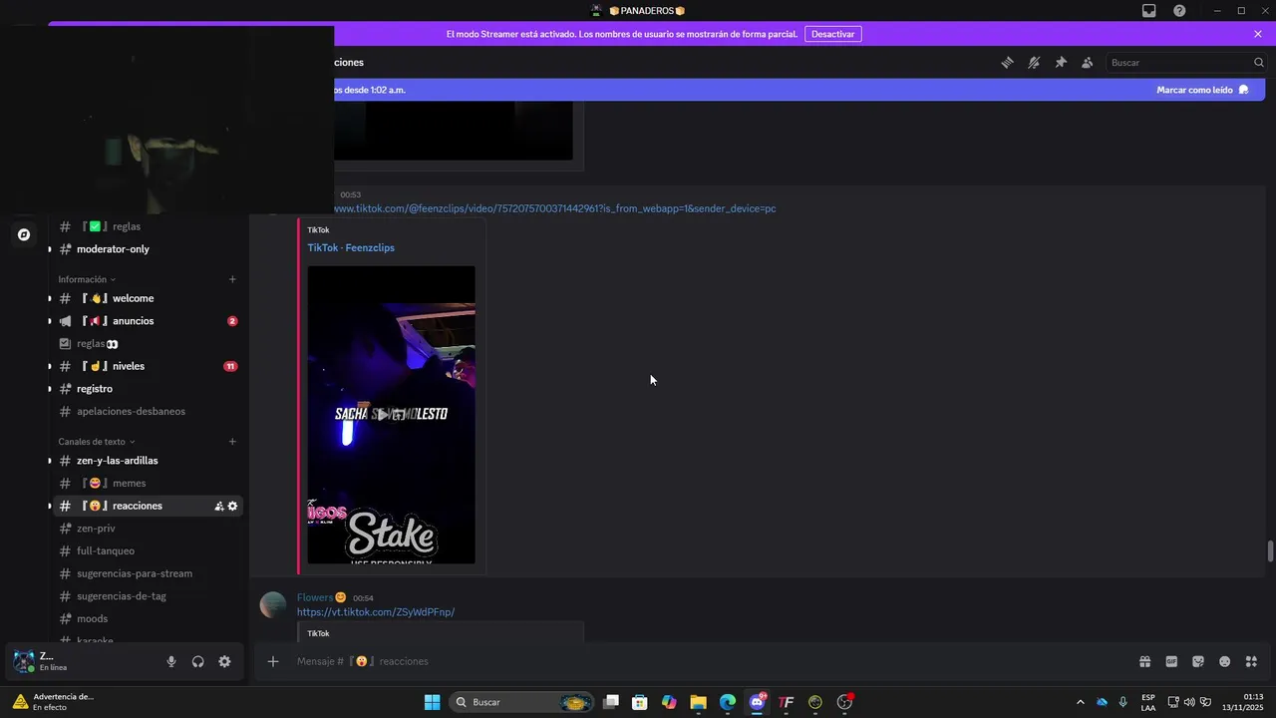Viewport: 1276px width, 718px height.
Task: Open the muted-bell notification settings icon
Action: pyautogui.click(x=1034, y=62)
